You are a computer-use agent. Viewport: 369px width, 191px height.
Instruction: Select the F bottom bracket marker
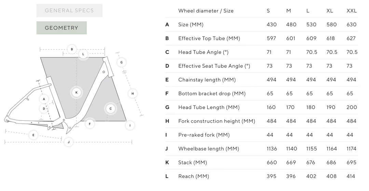pos(90,124)
